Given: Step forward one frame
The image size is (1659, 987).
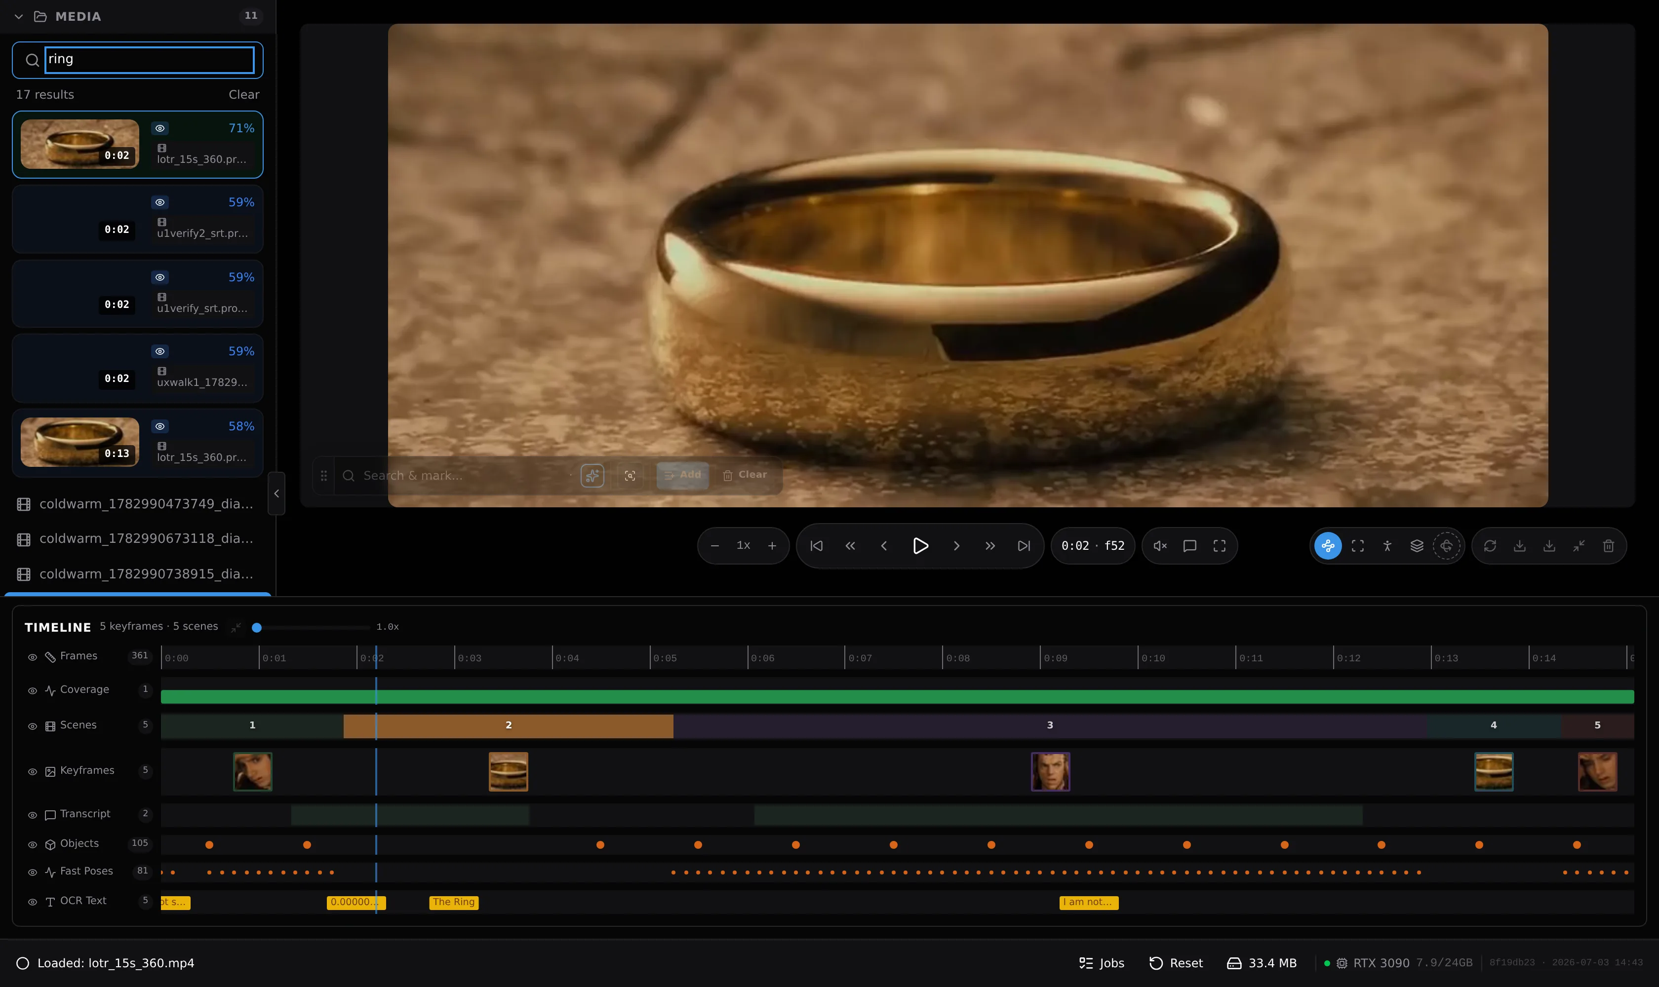Looking at the screenshot, I should [x=956, y=546].
